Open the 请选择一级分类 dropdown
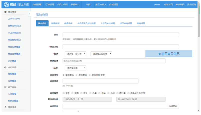The width and height of the screenshot is (201, 115). click(x=75, y=54)
